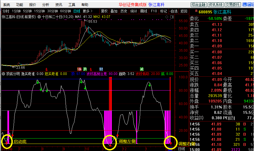Image resolution: width=254 pixels, height=151 pixels.
Task: Click the 卖一 price 41.09
Action: 217,46
